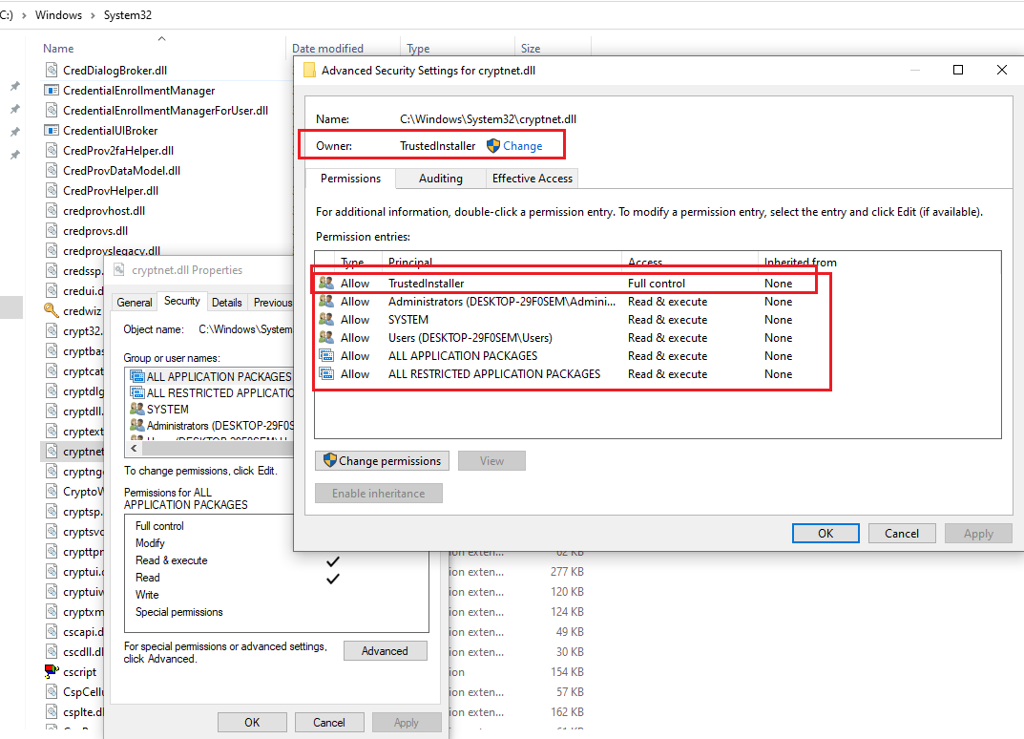Click the shield icon next to Change owner

(493, 146)
